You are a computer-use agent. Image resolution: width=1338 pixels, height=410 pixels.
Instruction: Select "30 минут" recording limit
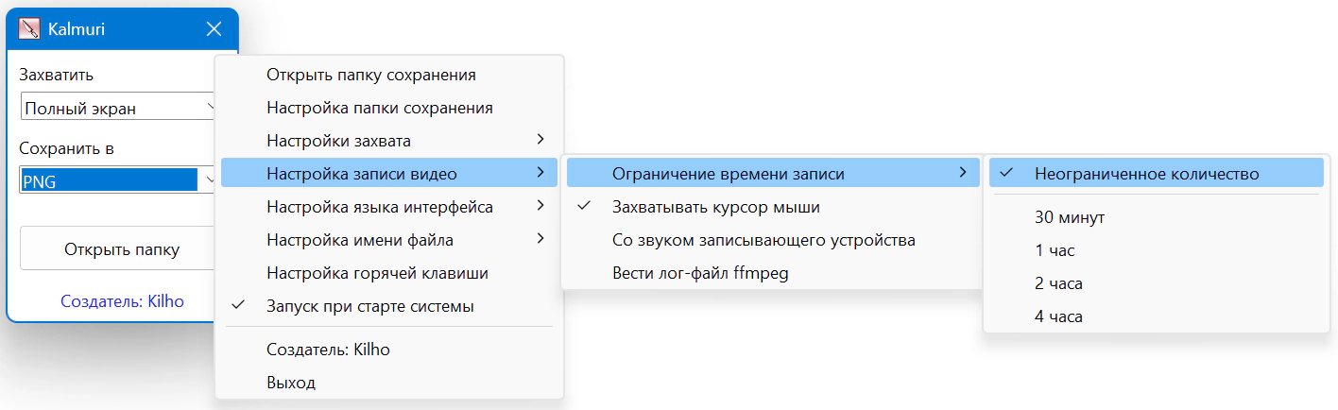(x=1070, y=216)
